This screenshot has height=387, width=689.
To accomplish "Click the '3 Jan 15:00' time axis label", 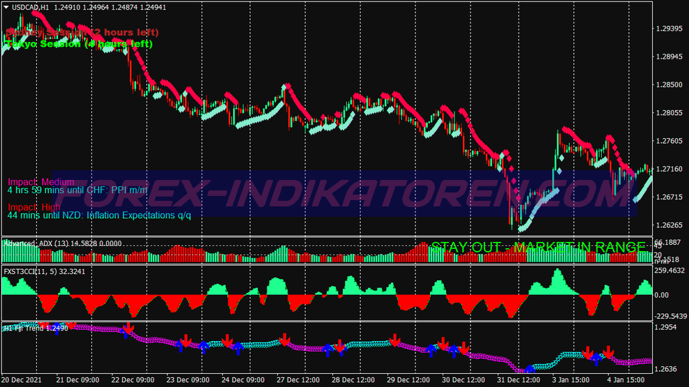I will point(571,380).
